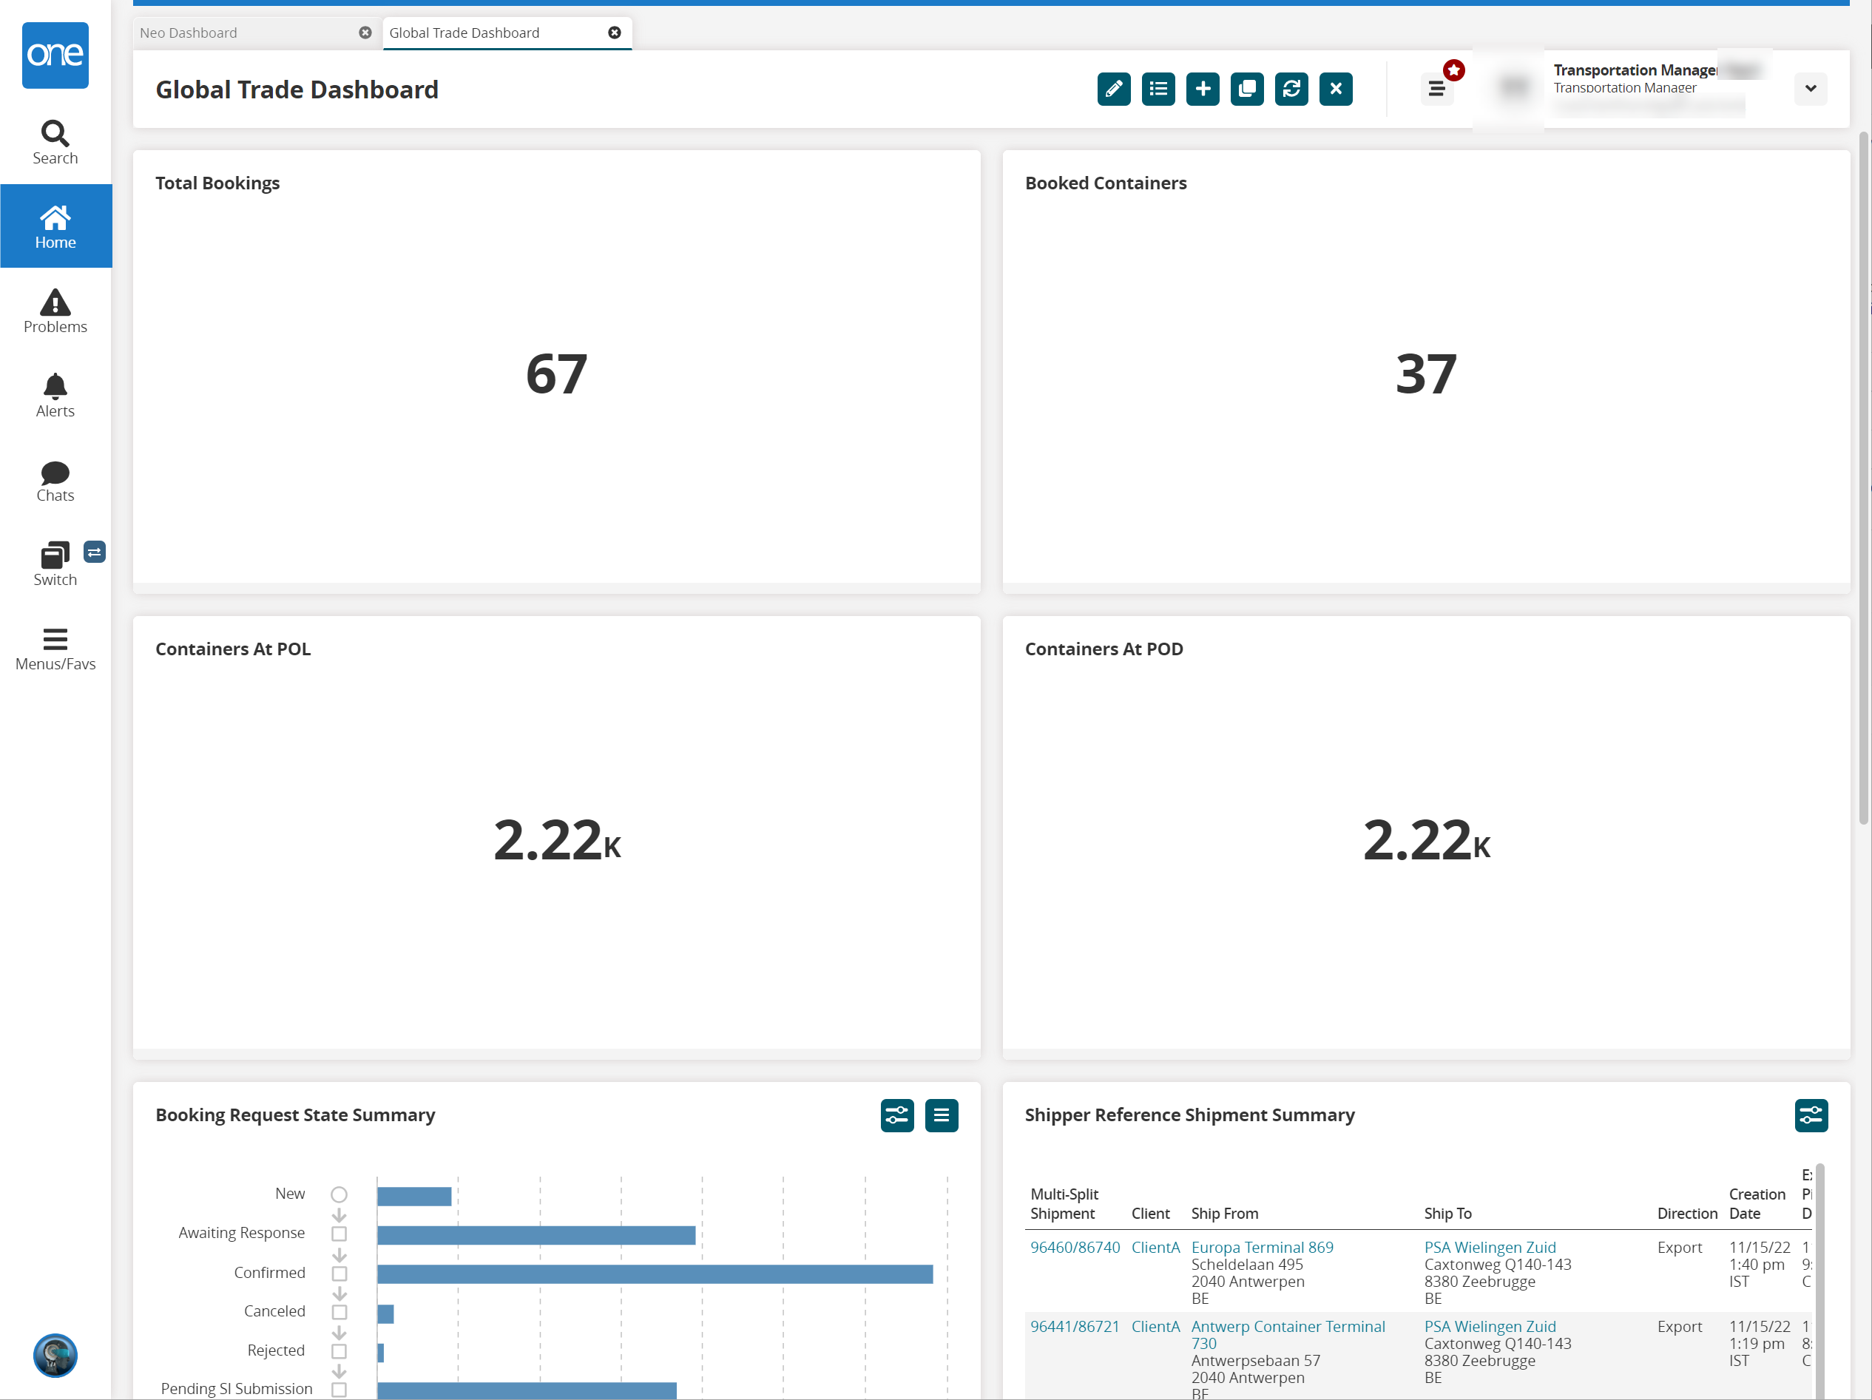Switch to the Neo Dashboard tab
The width and height of the screenshot is (1872, 1400).
point(189,33)
